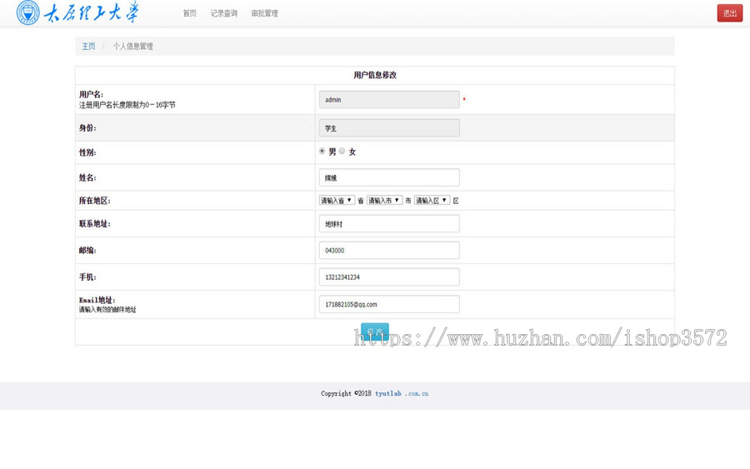Screen dimensions: 750x469
Task: Open the 审批管理 menu item
Action: [x=264, y=13]
